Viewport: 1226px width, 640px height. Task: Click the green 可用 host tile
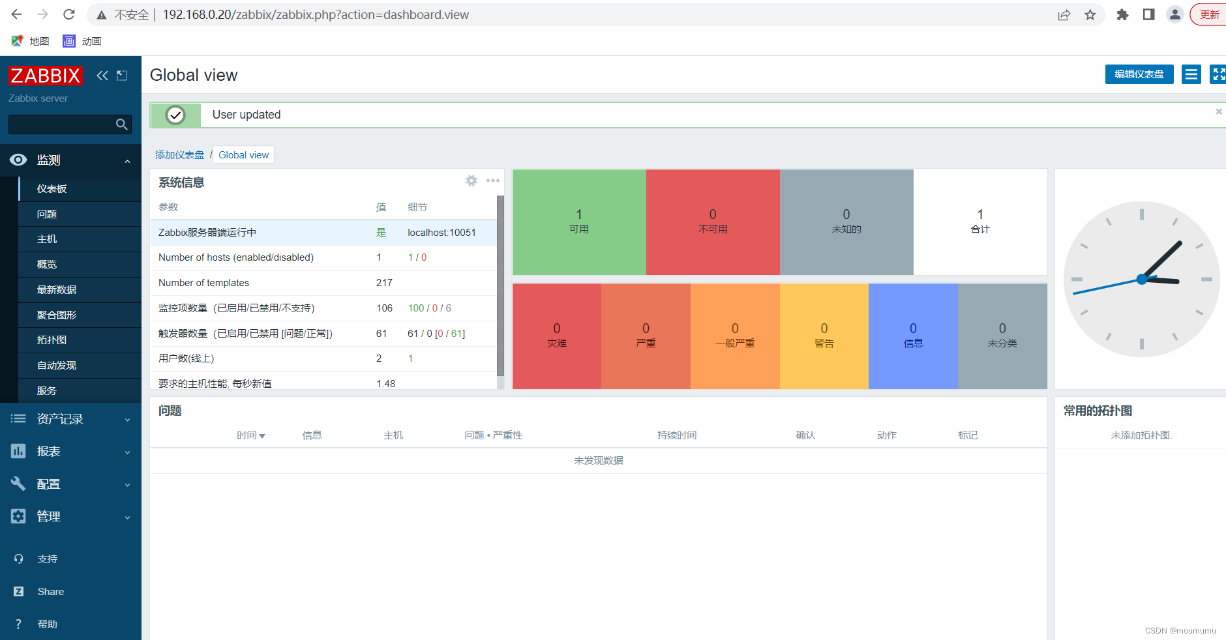579,222
